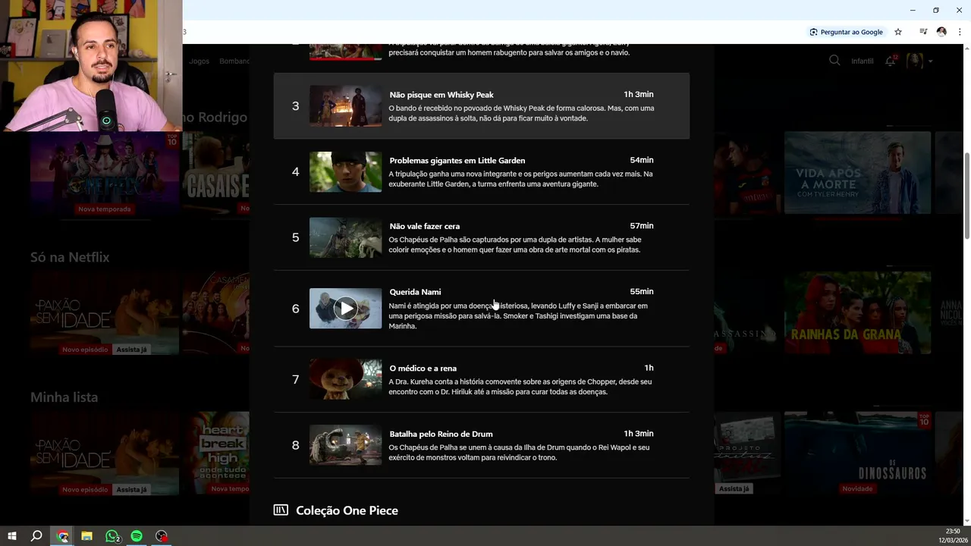Open the Chrome profile avatar
The image size is (971, 546).
[x=941, y=32]
